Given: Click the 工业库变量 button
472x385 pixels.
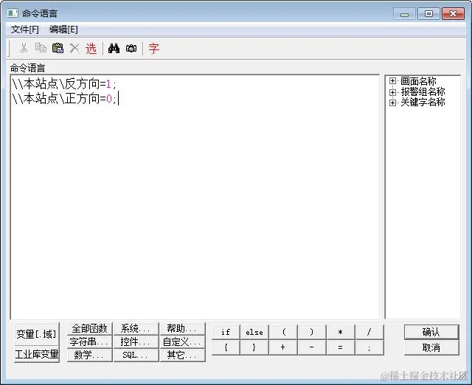Looking at the screenshot, I should [x=36, y=354].
